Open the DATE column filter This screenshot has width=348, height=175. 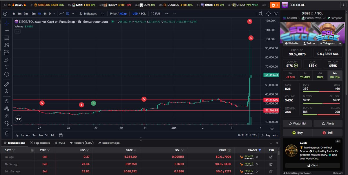point(14,150)
